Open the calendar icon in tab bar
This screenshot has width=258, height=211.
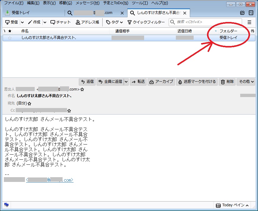[x=242, y=13]
